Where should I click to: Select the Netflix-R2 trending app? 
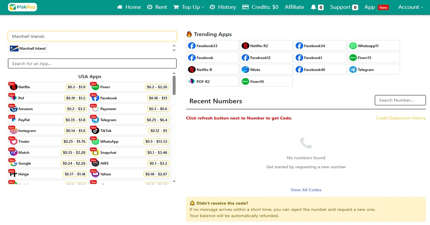[x=266, y=46]
